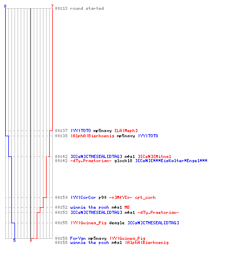The image size is (233, 259).
Task: Click ][CsN][***EisKalter*Engel*** name
Action: coord(171,161)
